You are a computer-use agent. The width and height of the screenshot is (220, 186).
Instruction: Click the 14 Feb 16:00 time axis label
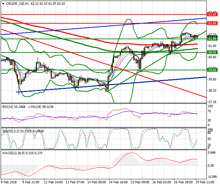pos(118,182)
